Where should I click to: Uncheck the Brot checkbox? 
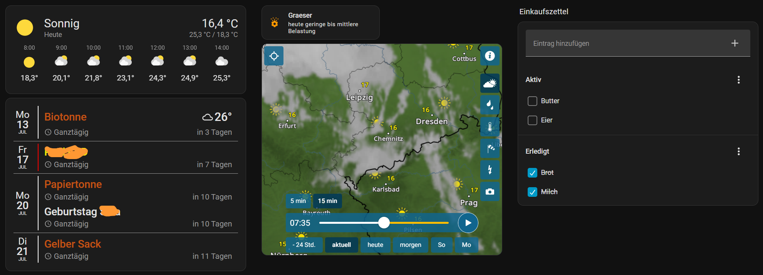tap(532, 173)
